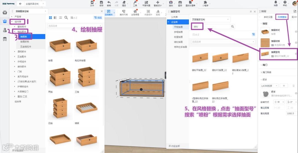Toggle the blue filter icon in 抽面型号 panel

pyautogui.click(x=253, y=34)
